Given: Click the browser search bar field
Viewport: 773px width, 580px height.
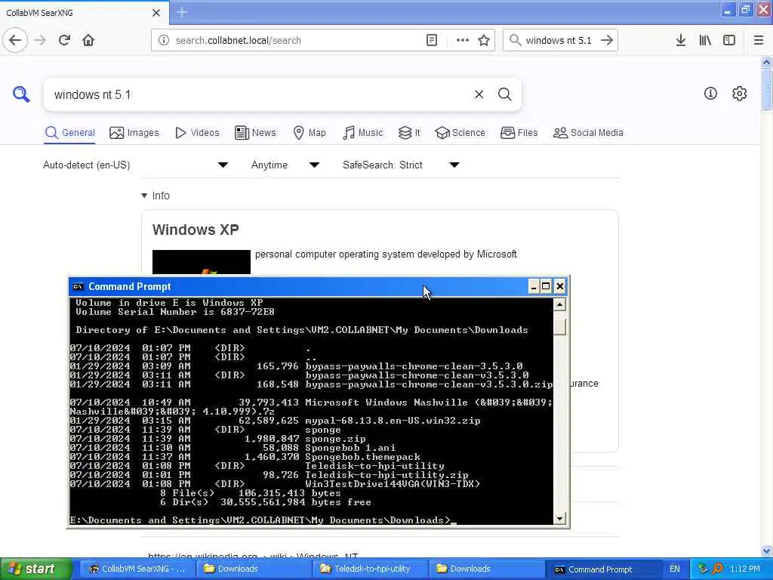Looking at the screenshot, I should 558,41.
